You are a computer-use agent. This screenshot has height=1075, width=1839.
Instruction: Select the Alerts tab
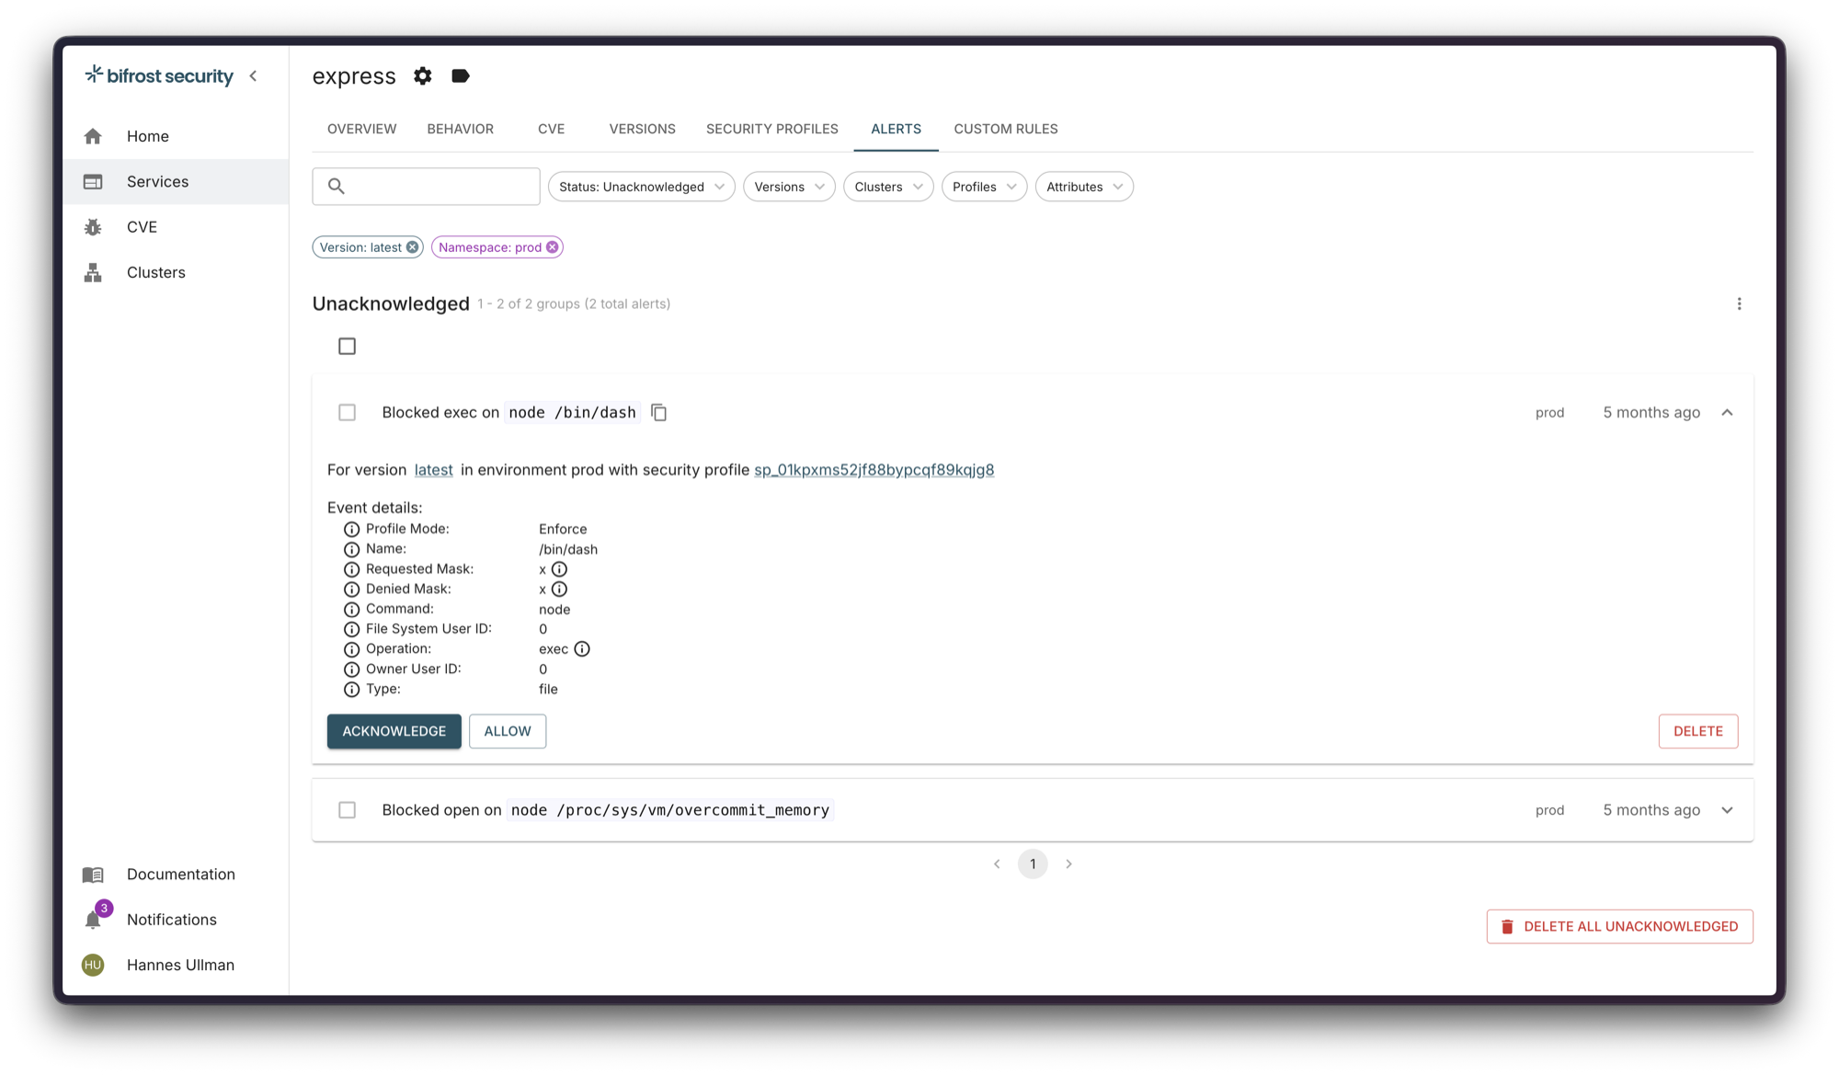coord(896,129)
